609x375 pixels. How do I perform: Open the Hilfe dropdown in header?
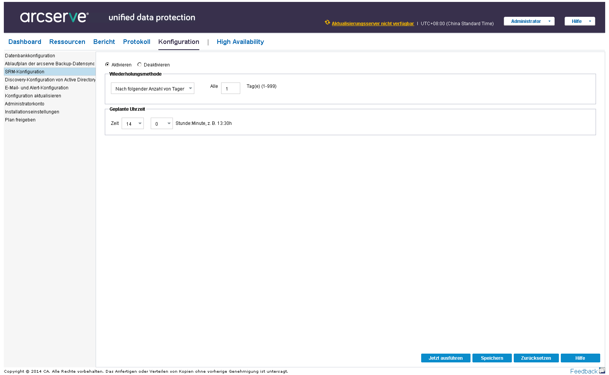[580, 21]
